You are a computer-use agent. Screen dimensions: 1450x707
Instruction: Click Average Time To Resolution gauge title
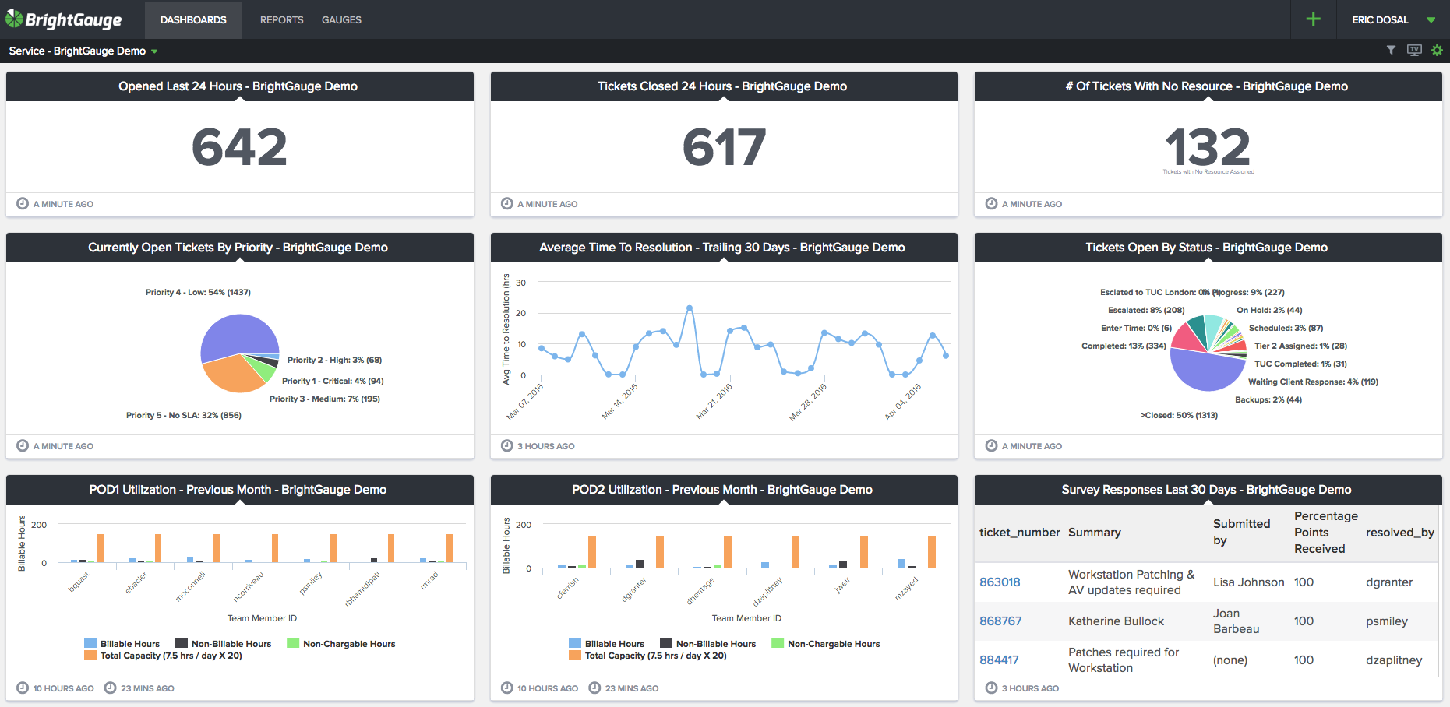[722, 248]
